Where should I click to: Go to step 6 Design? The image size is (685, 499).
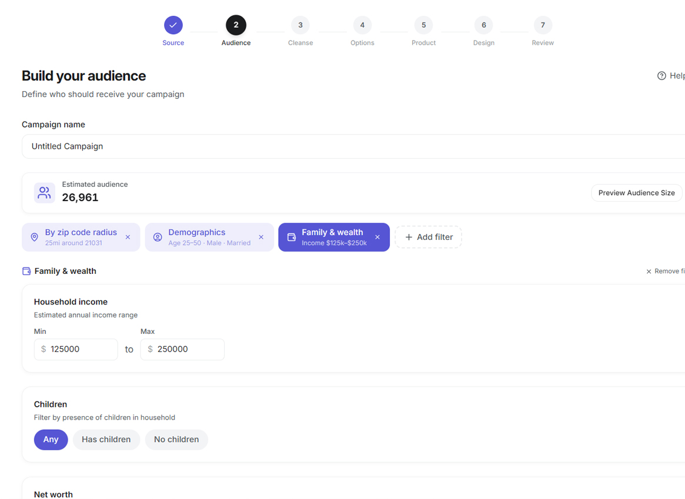point(483,25)
